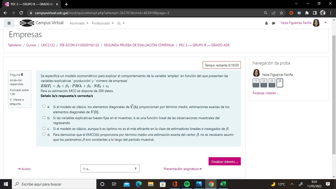Click the pink Finalizar intento button

[x=225, y=161]
